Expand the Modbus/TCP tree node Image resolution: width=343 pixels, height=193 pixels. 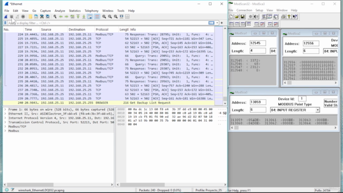click(x=5, y=127)
